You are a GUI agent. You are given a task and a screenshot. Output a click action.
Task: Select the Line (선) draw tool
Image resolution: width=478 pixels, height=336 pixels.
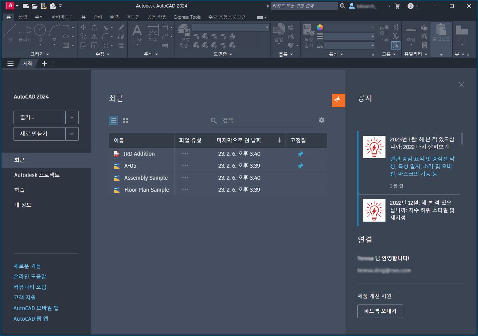(10, 33)
